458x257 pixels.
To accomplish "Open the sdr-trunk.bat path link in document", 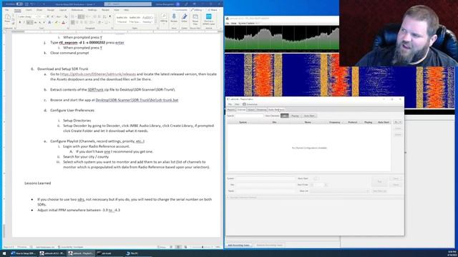I will click(x=137, y=100).
